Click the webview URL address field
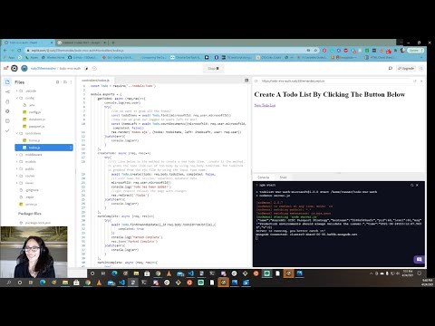Viewport: 435px width, 326px height. (x=335, y=81)
